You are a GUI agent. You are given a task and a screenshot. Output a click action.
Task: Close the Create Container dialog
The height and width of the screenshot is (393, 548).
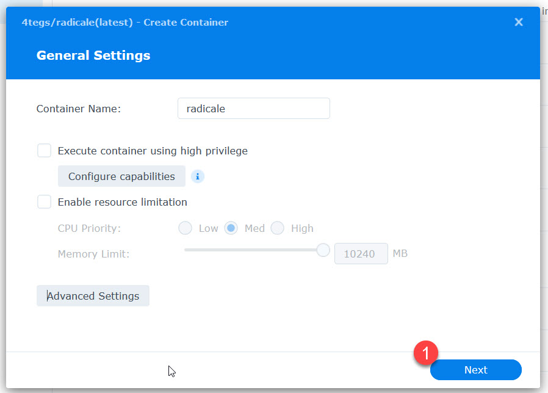(x=519, y=22)
